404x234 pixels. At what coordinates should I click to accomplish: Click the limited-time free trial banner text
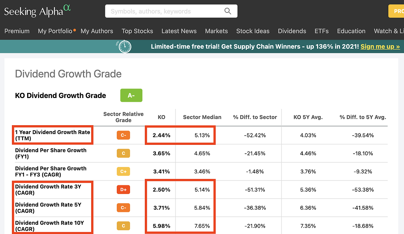(x=255, y=46)
